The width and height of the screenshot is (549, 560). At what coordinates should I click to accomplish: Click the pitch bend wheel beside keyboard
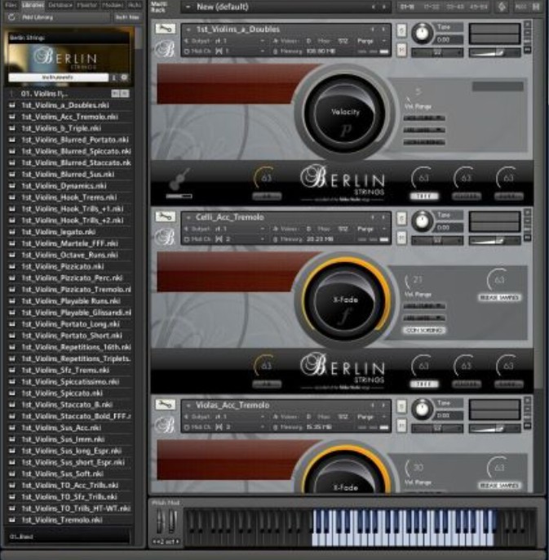tap(160, 522)
